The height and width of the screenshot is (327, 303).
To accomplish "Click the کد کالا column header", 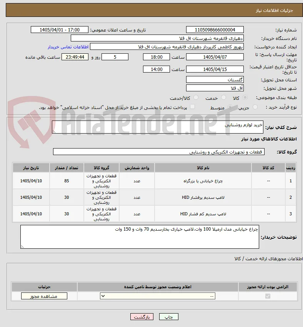I will coord(268,168).
